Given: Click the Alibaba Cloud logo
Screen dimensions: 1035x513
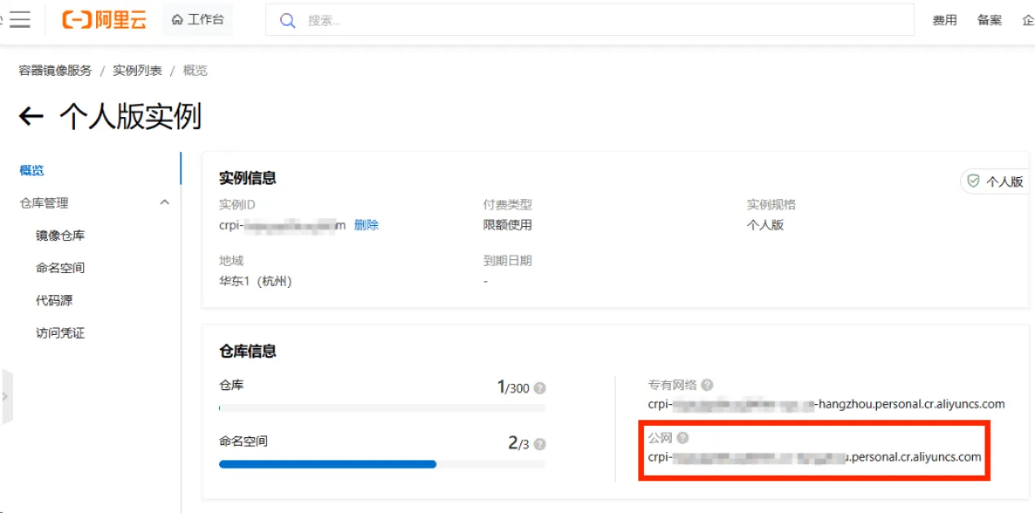Looking at the screenshot, I should 104,20.
